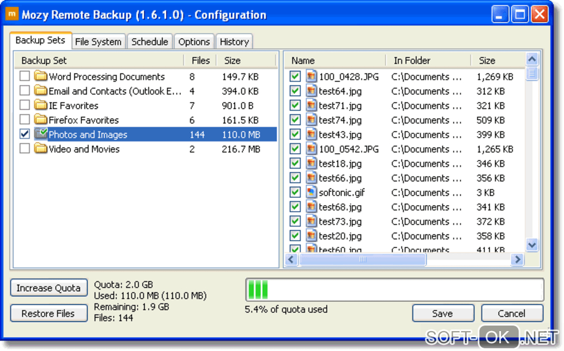This screenshot has width=564, height=351.
Task: Click the Restore Files button
Action: 49,313
